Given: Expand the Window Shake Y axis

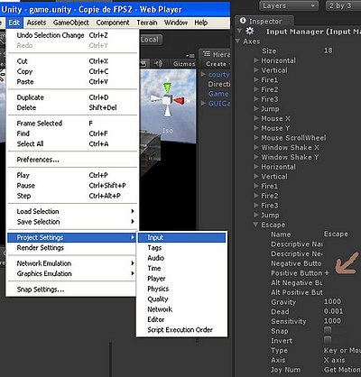Looking at the screenshot, I should point(256,157).
